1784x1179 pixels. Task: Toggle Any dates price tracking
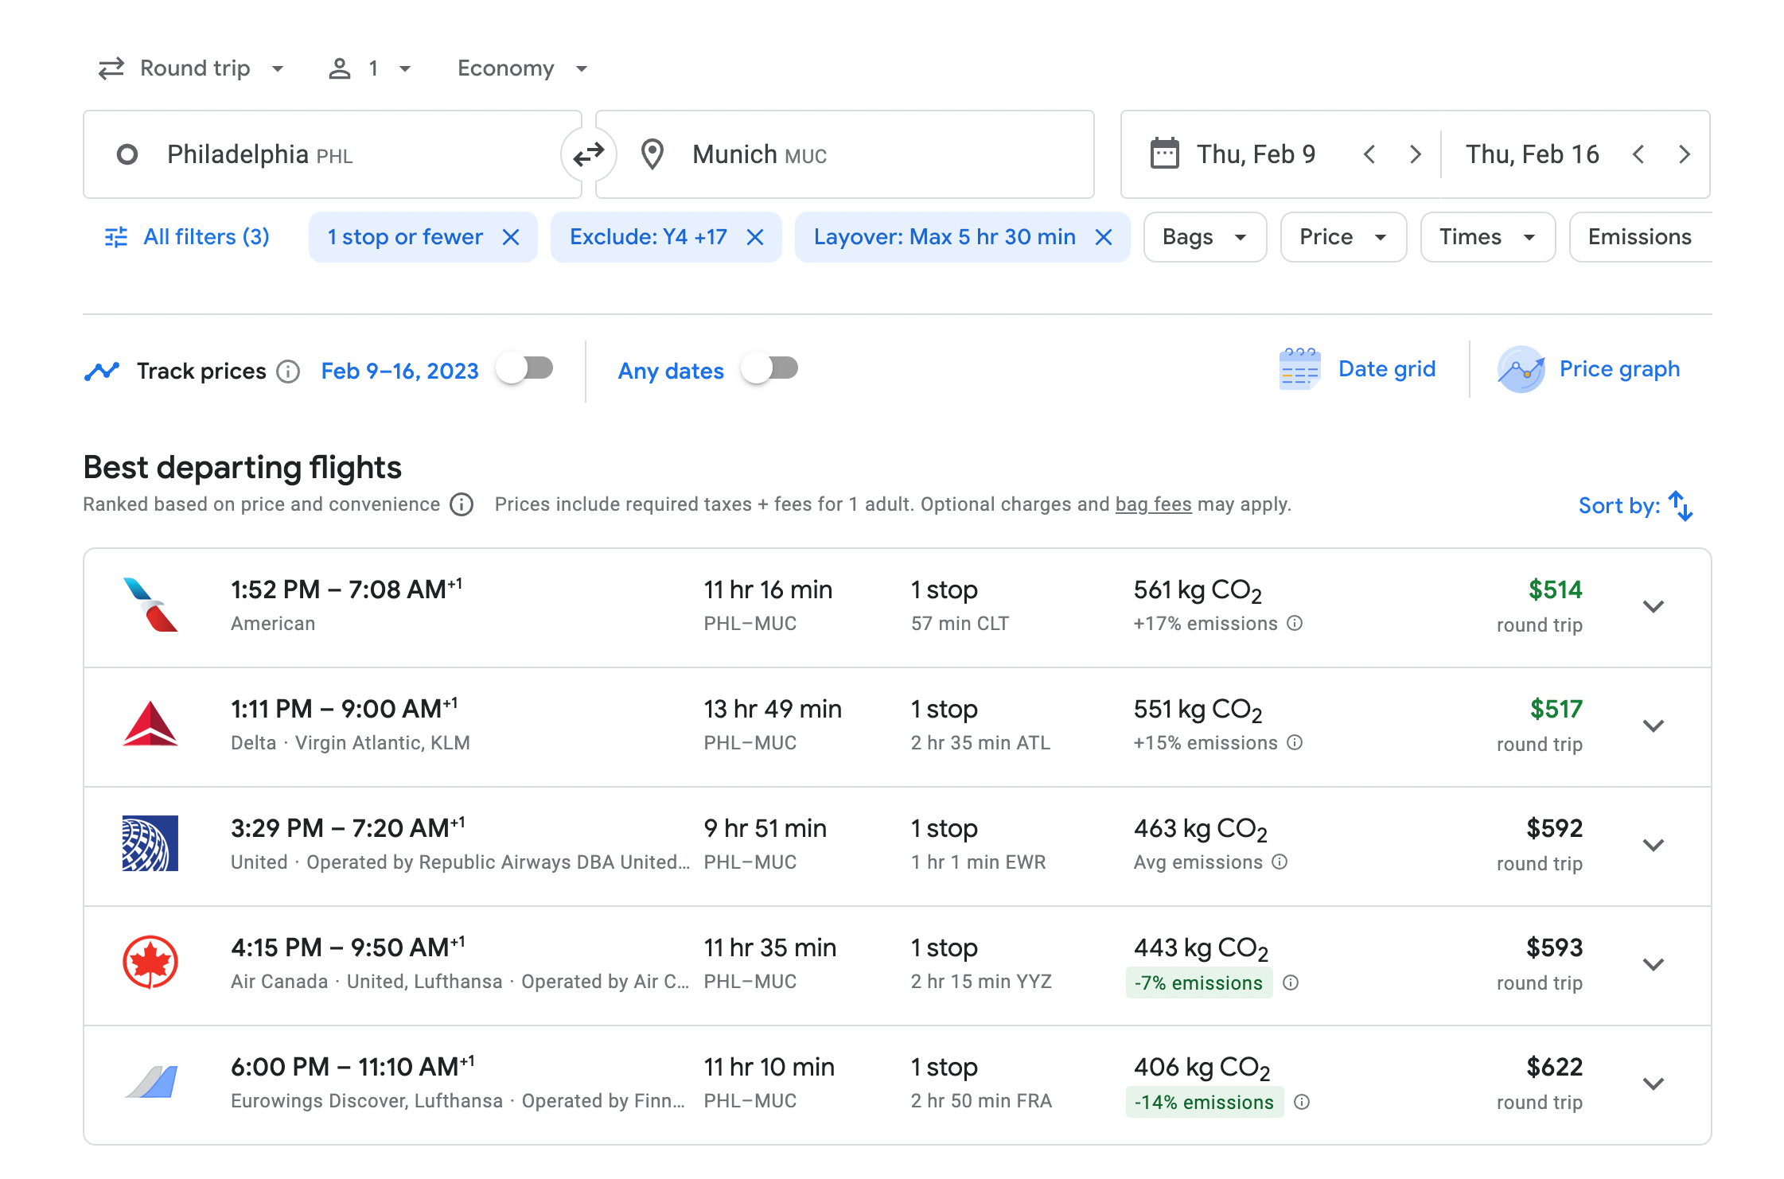769,369
